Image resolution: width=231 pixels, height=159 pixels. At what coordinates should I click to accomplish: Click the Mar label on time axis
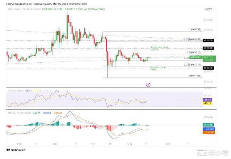tap(55, 144)
